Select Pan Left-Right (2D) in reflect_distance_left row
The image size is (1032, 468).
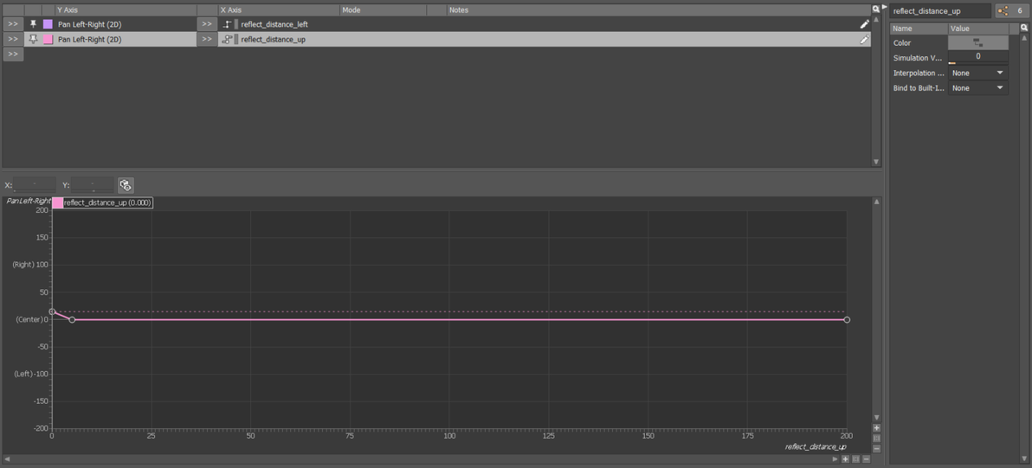(x=89, y=24)
